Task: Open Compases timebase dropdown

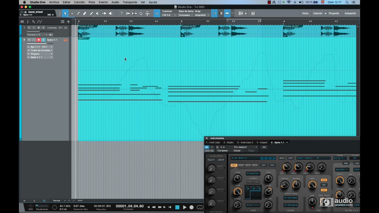Action: coord(186,15)
